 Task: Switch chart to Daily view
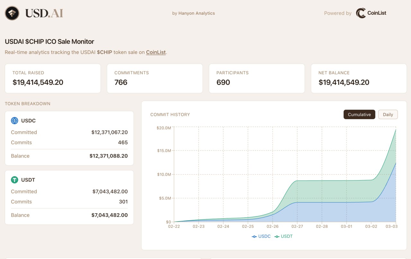coord(388,115)
